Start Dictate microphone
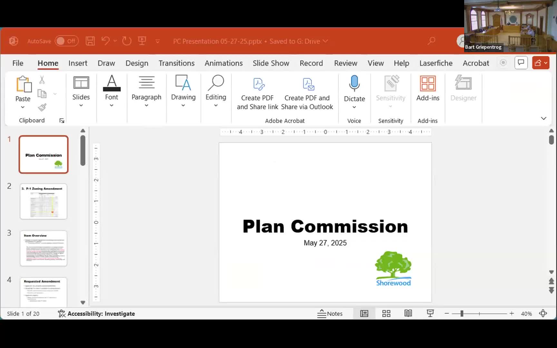 [354, 83]
